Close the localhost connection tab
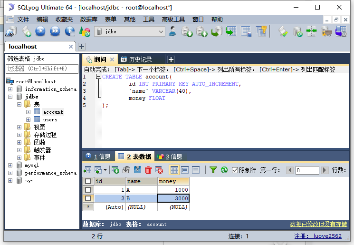The width and height of the screenshot is (354, 245). point(71,47)
